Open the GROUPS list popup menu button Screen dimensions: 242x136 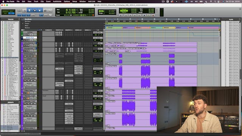(x=19, y=102)
